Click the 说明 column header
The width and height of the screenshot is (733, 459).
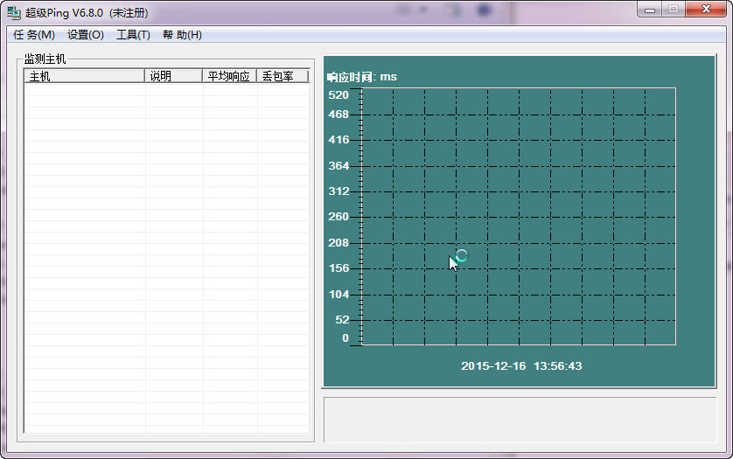172,76
